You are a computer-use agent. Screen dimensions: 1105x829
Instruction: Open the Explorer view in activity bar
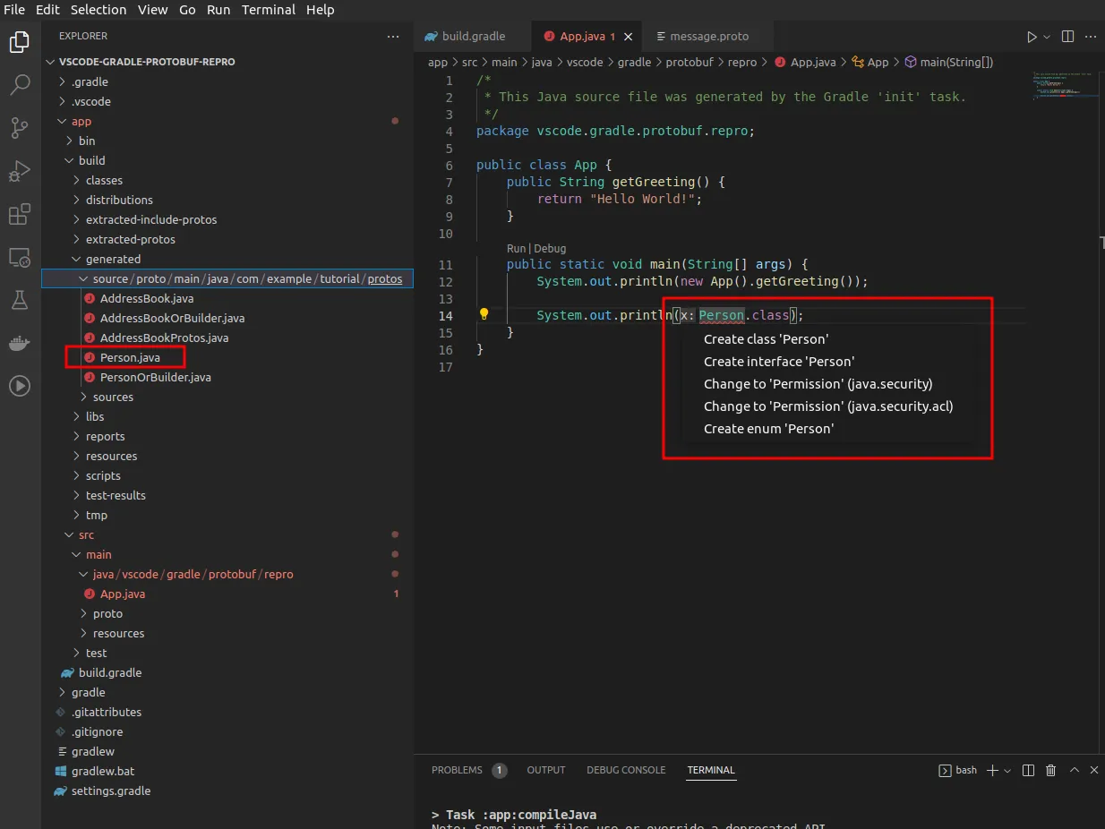pyautogui.click(x=20, y=42)
